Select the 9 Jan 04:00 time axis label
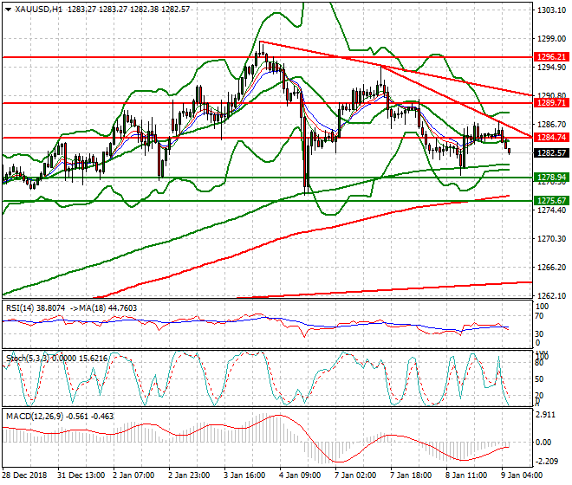The image size is (572, 485). (x=521, y=475)
